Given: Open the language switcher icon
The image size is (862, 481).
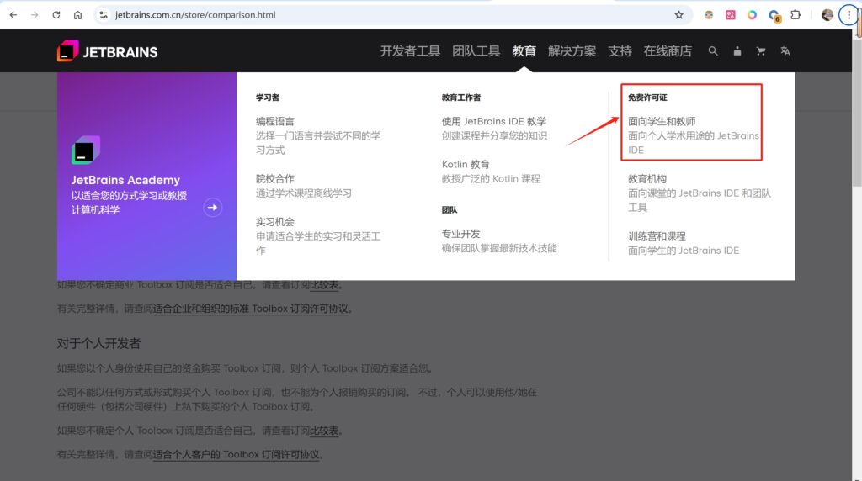Looking at the screenshot, I should (785, 51).
